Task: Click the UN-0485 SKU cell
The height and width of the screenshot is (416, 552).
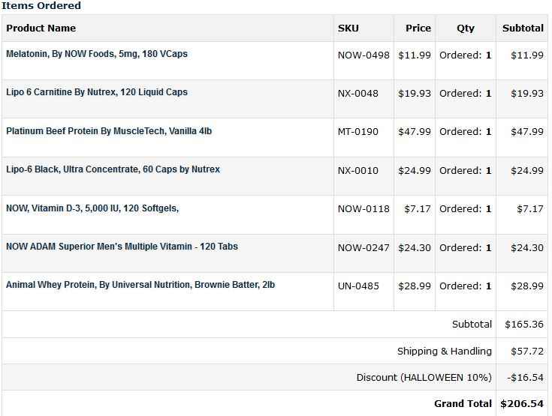Action: coord(358,286)
